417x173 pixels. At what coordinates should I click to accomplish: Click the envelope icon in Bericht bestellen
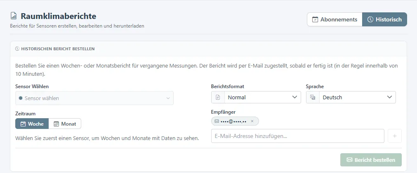click(349, 160)
